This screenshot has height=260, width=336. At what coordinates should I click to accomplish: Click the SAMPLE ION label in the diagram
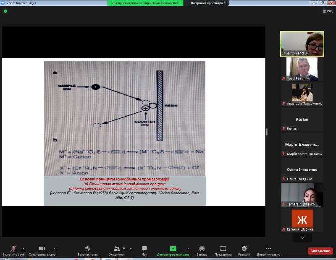pos(67,87)
